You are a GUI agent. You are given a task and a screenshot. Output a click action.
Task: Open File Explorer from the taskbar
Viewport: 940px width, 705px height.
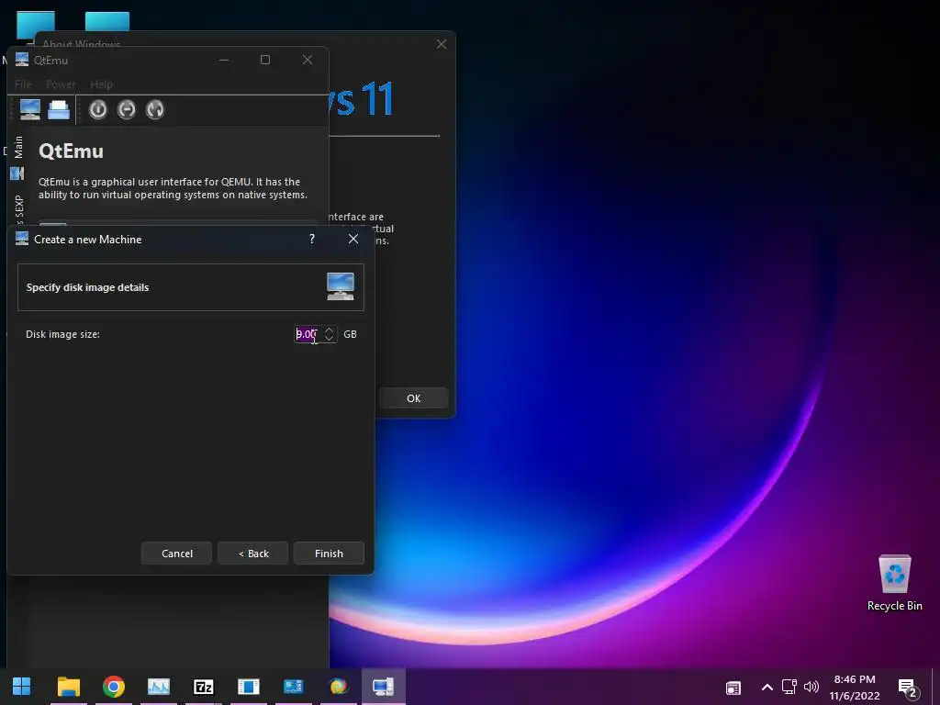point(68,686)
